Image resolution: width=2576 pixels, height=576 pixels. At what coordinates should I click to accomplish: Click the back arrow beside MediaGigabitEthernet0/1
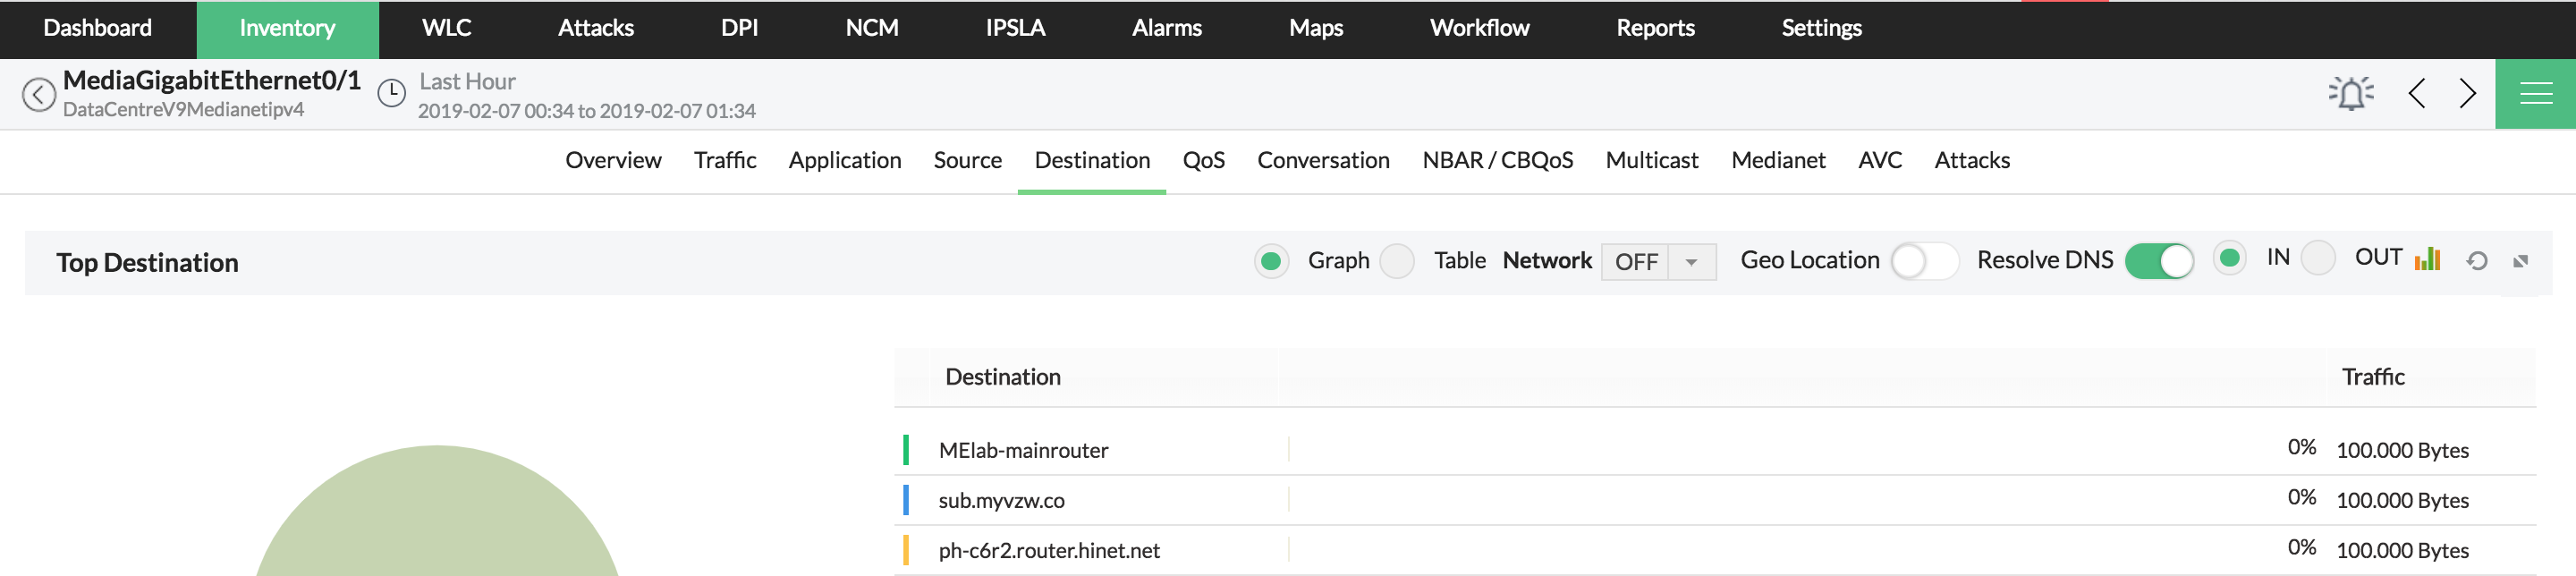click(38, 95)
